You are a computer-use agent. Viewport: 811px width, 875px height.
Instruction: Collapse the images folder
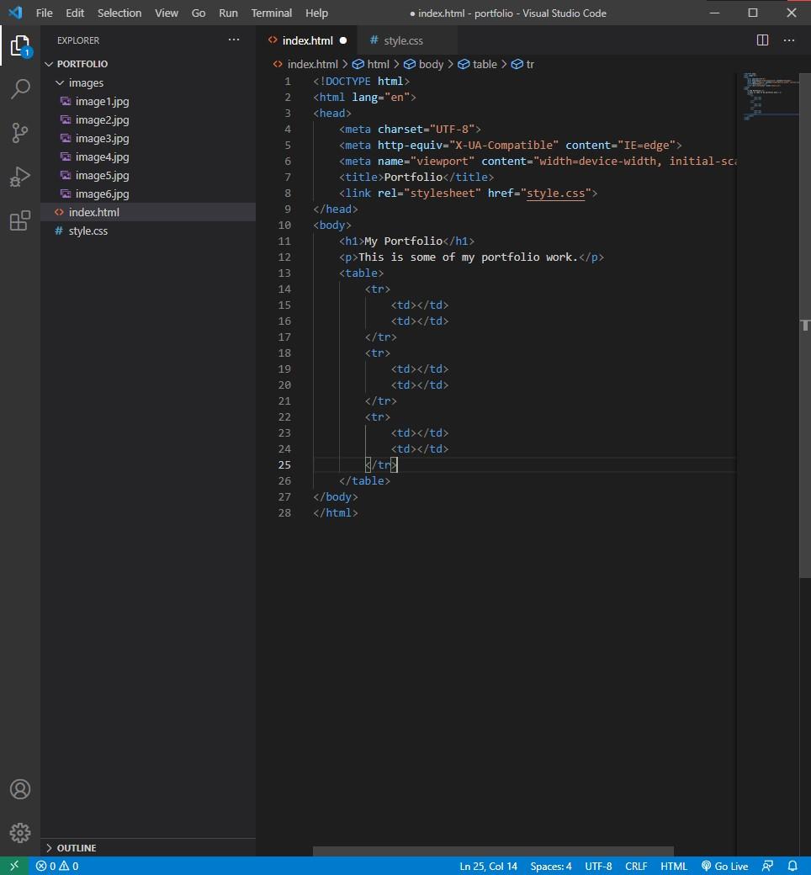(x=61, y=82)
